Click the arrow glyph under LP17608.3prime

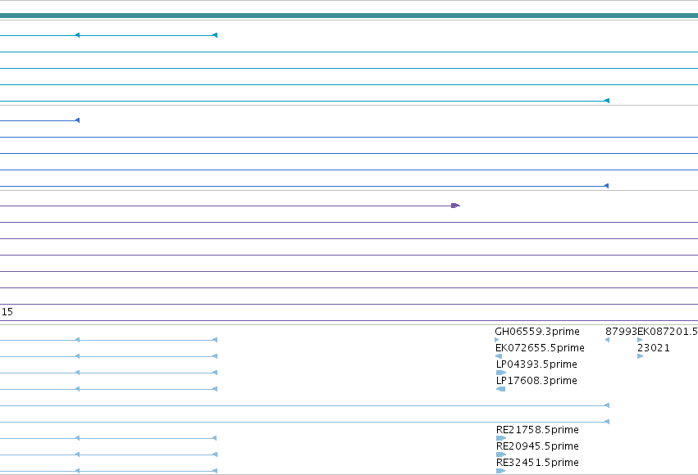(x=500, y=389)
